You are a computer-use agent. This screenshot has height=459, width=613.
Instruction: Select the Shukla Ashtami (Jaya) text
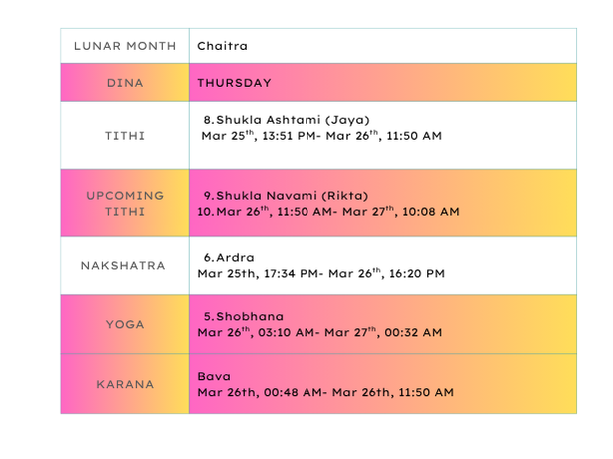(282, 119)
